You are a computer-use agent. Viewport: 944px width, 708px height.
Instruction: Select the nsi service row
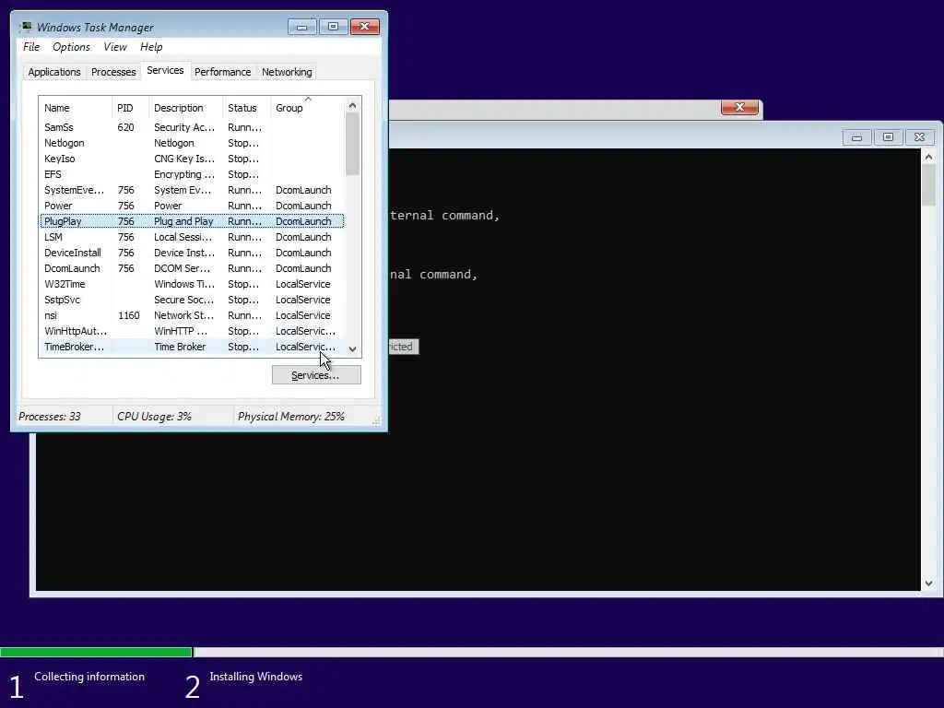(x=192, y=315)
